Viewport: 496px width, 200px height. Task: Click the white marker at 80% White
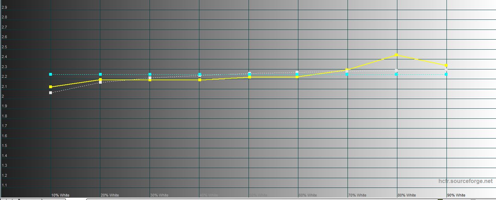point(396,70)
